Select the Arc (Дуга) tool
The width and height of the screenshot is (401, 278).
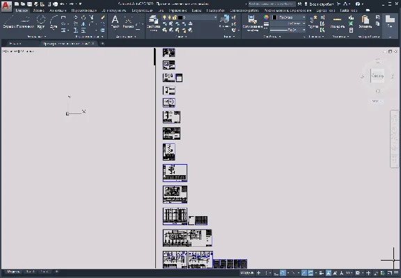pos(54,22)
